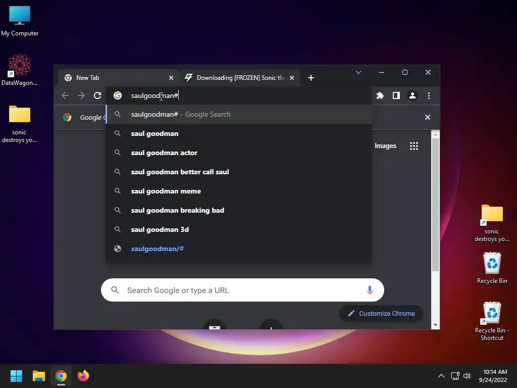This screenshot has height=388, width=517.
Task: Click the Chrome taskbar icon
Action: click(x=61, y=376)
